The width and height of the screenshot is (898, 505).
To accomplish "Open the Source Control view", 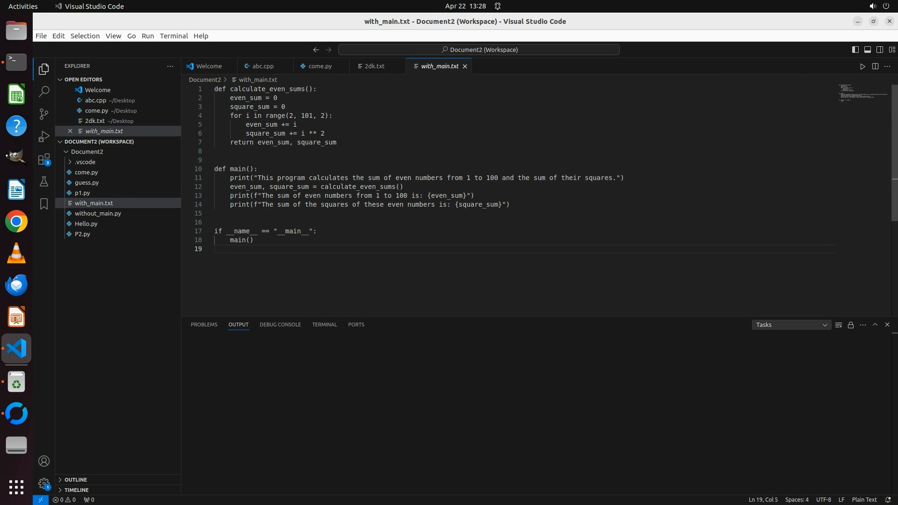I will 44,114.
